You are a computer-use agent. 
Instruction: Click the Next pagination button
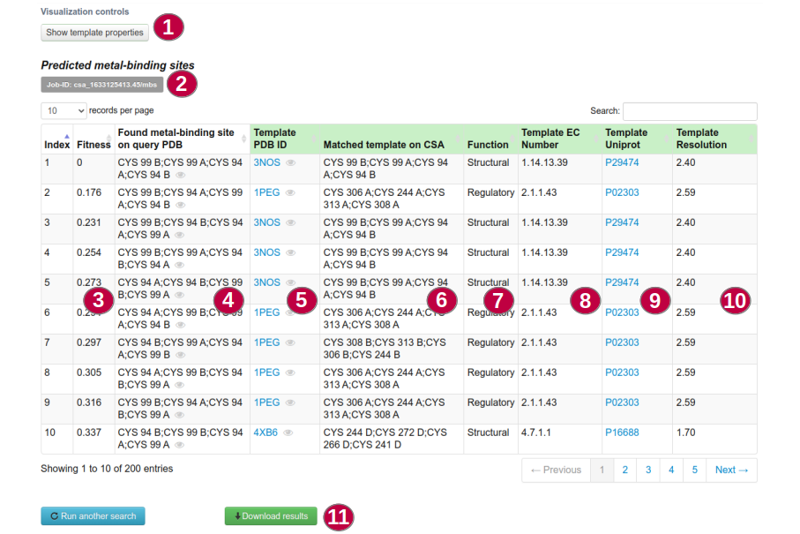pyautogui.click(x=732, y=470)
